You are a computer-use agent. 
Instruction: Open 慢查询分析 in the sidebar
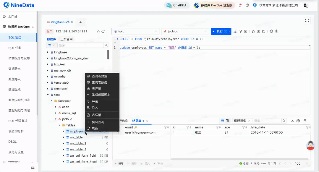[x=16, y=131]
